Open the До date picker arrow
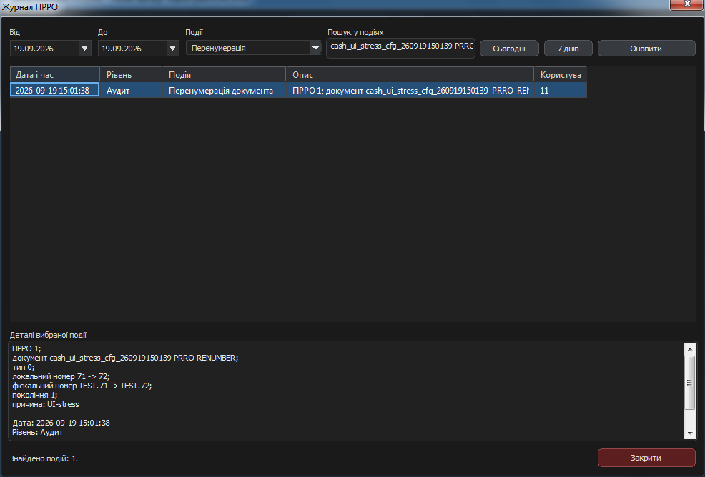Viewport: 705px width, 477px height. (172, 48)
